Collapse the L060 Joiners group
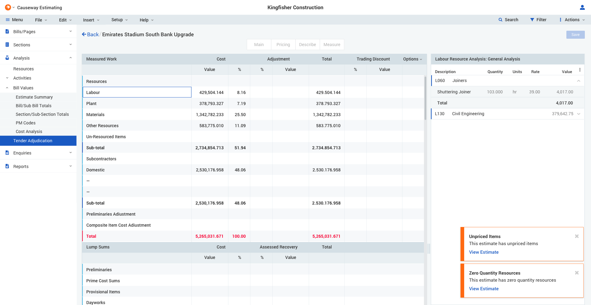 point(579,81)
